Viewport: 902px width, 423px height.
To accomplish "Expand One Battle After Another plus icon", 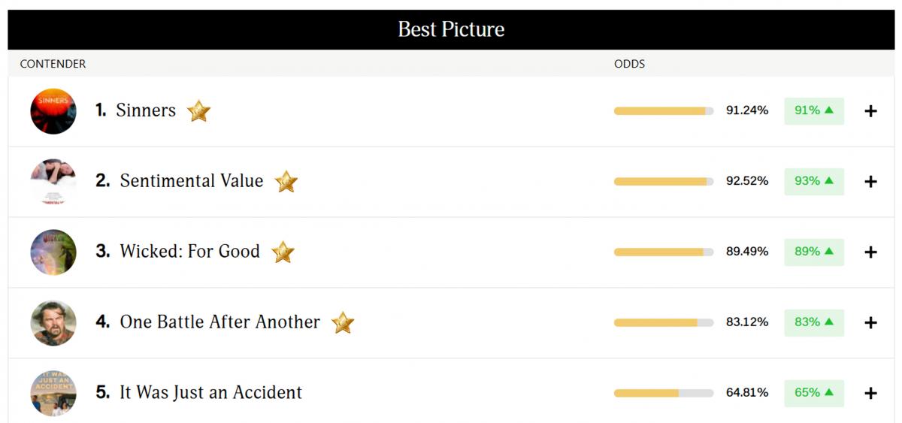I will [x=870, y=323].
